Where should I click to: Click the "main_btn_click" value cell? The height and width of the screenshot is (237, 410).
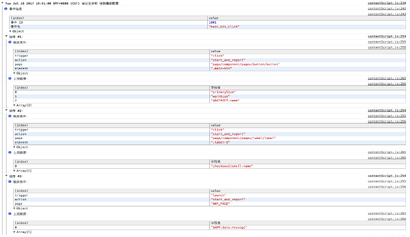click(223, 27)
